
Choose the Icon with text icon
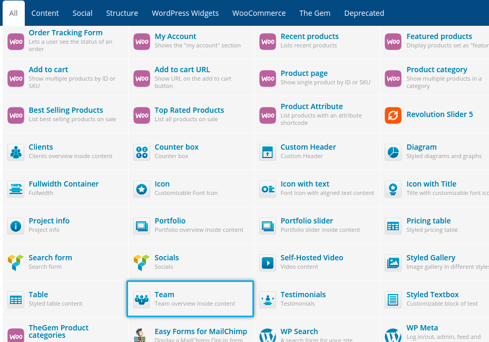tap(268, 189)
